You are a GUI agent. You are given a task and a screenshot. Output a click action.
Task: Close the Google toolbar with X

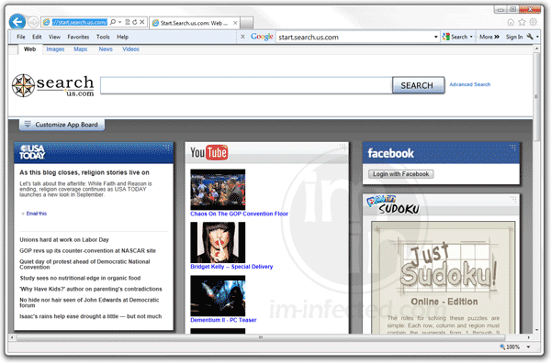point(242,37)
